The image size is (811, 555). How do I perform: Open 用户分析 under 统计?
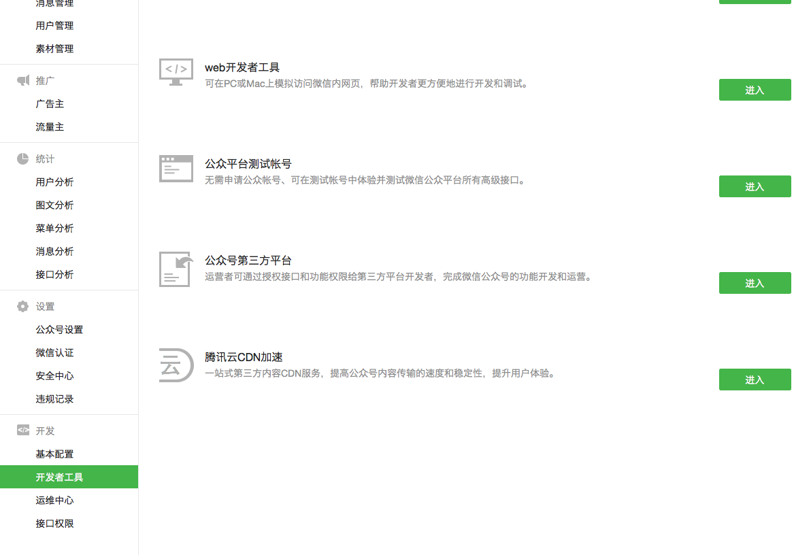coord(54,182)
